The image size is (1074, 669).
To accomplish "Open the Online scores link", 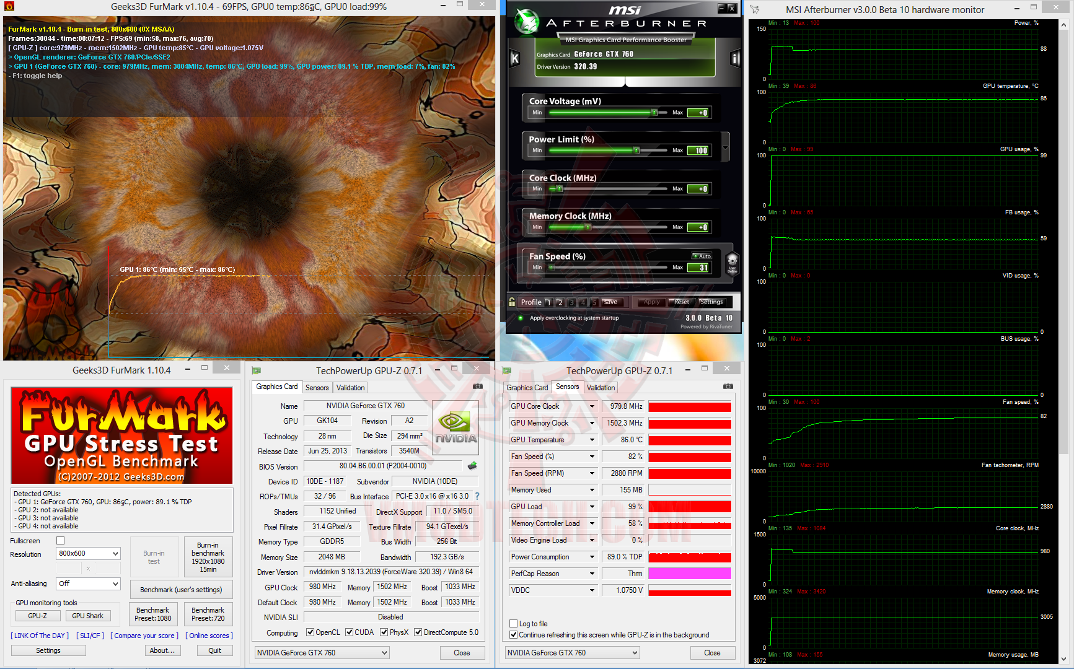I will [x=209, y=636].
